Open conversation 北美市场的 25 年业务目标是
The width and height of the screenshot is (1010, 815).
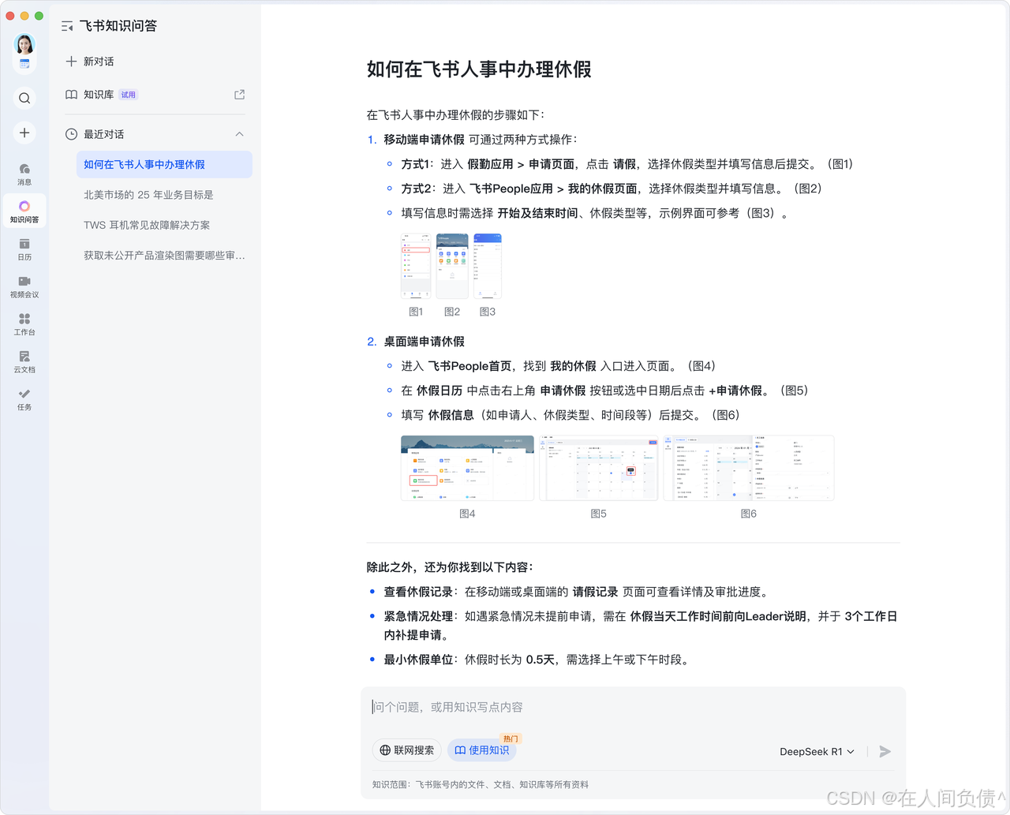coord(164,195)
